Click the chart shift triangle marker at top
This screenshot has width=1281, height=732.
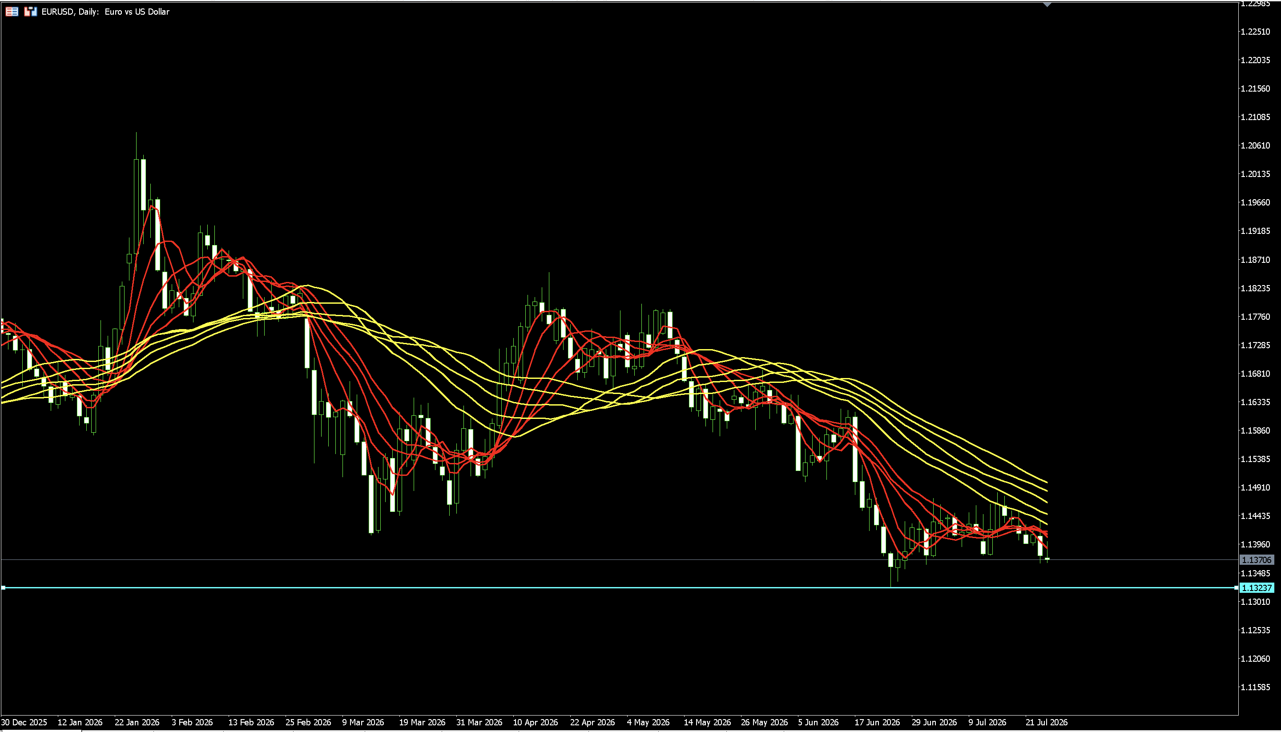coord(1047,4)
